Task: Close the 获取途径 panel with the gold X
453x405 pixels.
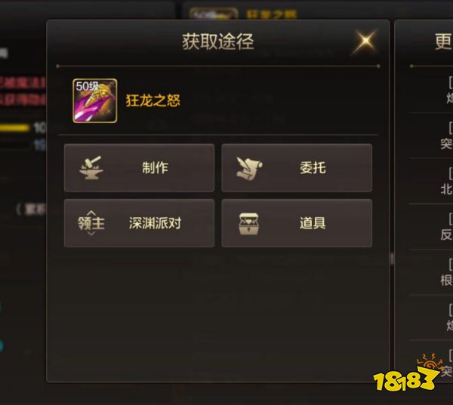Action: tap(365, 41)
